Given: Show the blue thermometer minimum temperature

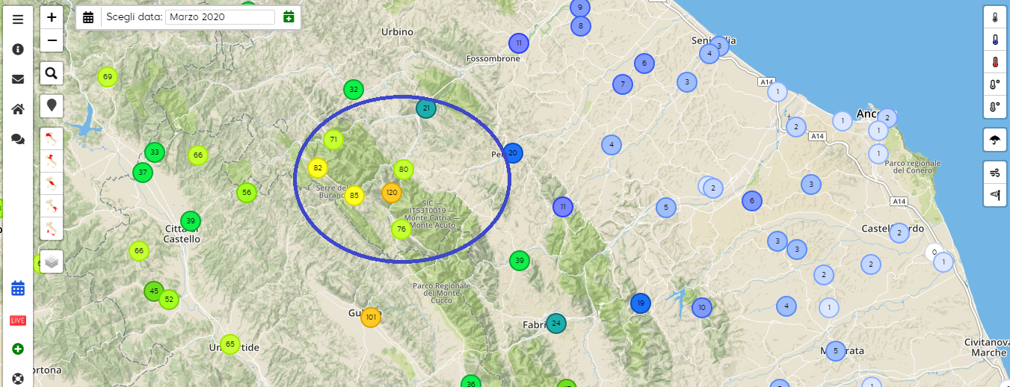Looking at the screenshot, I should (994, 40).
